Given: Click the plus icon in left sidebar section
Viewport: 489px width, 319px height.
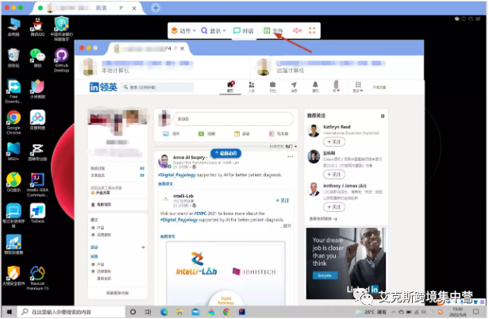Looking at the screenshot, I should tap(143, 248).
